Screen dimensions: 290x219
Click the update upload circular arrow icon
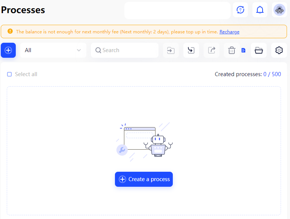(x=240, y=10)
